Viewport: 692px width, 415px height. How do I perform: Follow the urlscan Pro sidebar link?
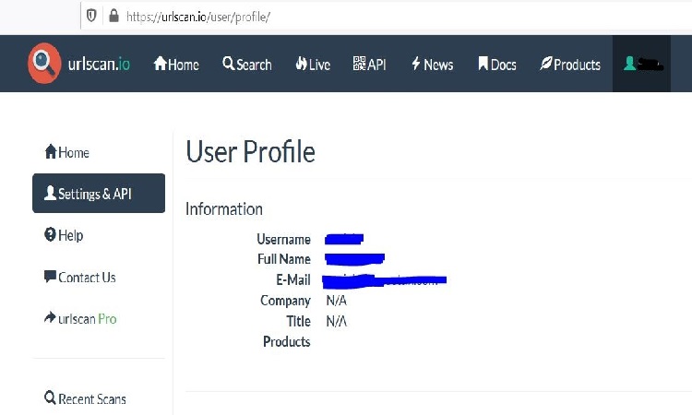pos(80,318)
